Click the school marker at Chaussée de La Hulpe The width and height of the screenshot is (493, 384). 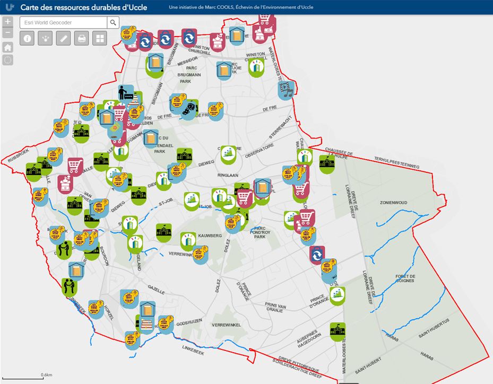pos(327,163)
